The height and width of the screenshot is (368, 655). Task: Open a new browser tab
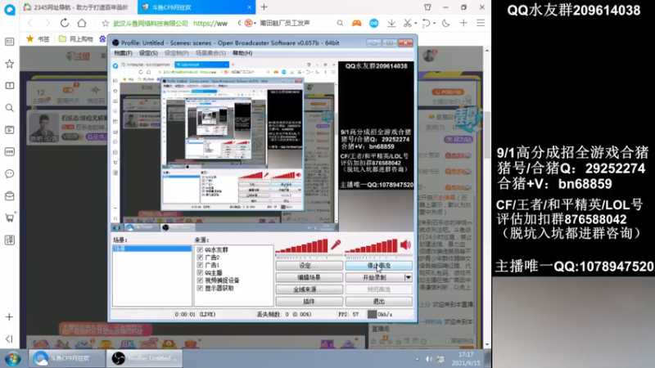264,7
